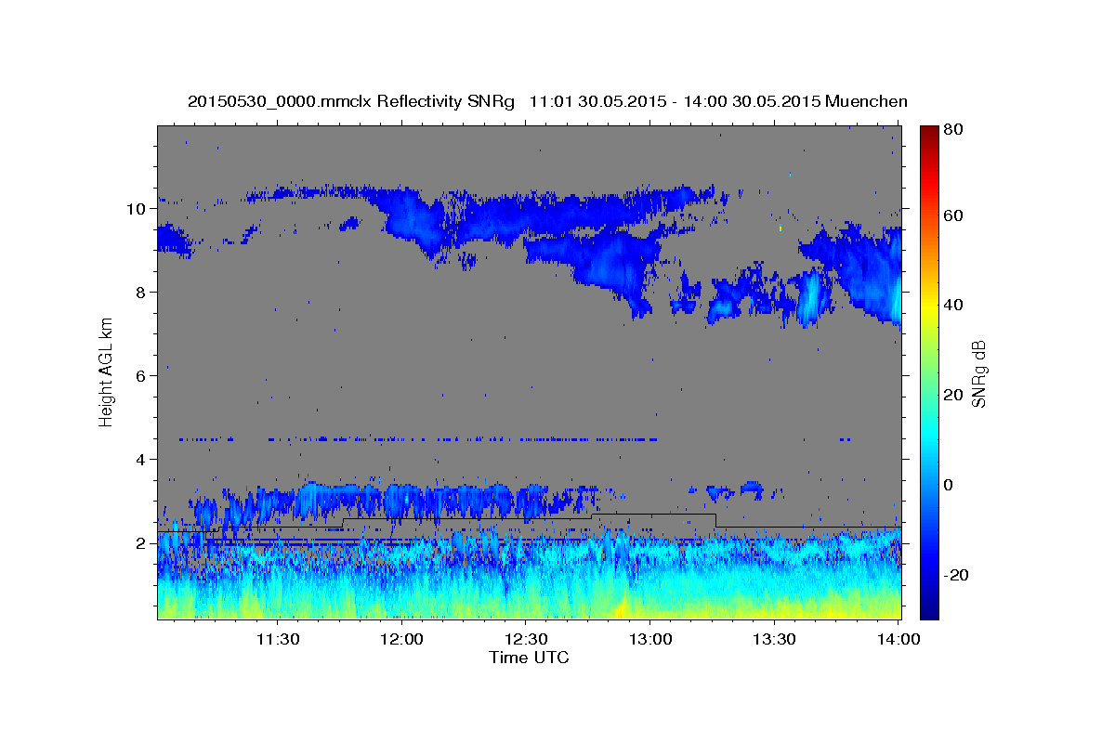The height and width of the screenshot is (743, 1115).
Task: Click the 'Time UTC' x-axis label
Action: click(x=529, y=658)
